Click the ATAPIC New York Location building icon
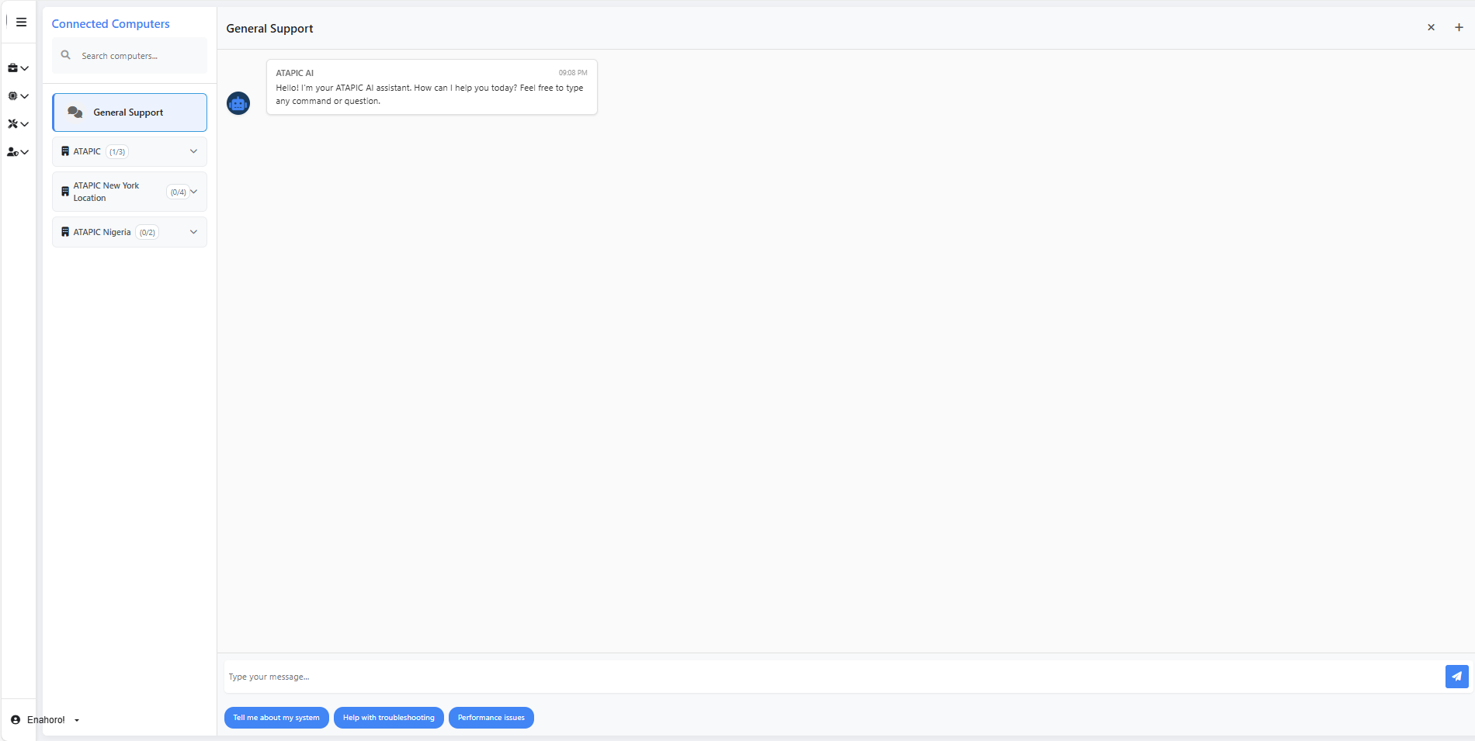 click(x=65, y=192)
